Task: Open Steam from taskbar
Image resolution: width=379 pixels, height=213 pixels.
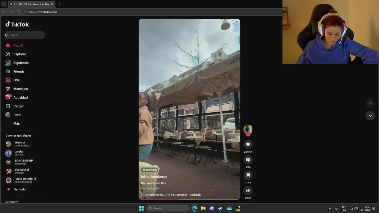Action: pos(220,208)
